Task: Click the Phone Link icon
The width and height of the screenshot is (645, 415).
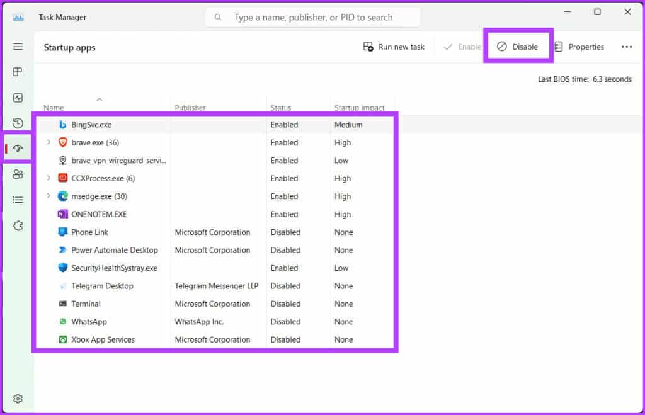Action: (x=62, y=232)
